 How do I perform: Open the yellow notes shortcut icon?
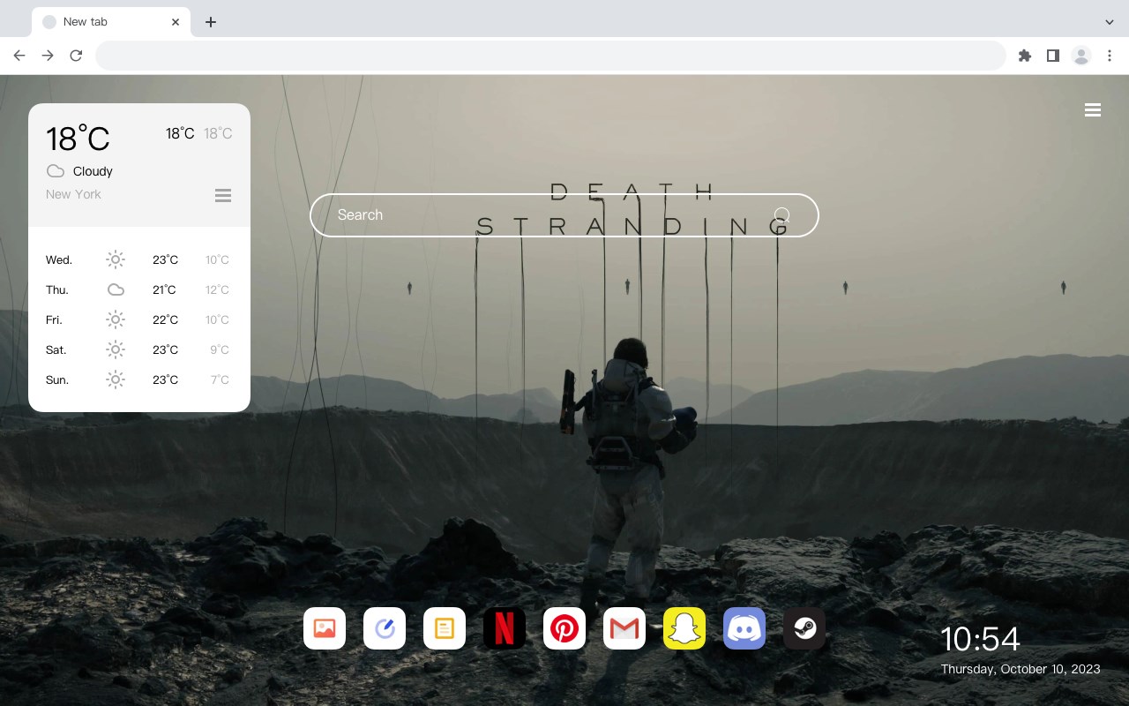[x=445, y=628]
